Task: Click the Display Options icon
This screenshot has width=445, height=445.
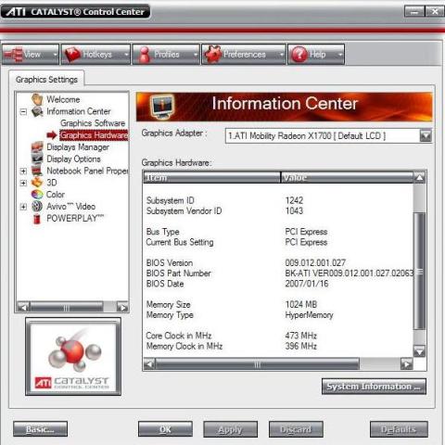Action: point(37,159)
